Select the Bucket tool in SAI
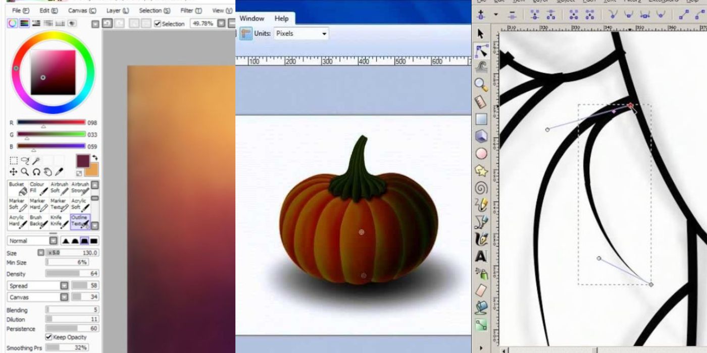Screen dimensions: 707x353 [x=18, y=189]
